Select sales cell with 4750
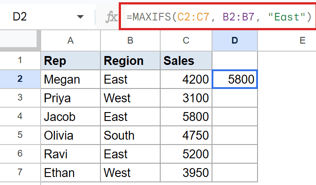 coord(186,135)
